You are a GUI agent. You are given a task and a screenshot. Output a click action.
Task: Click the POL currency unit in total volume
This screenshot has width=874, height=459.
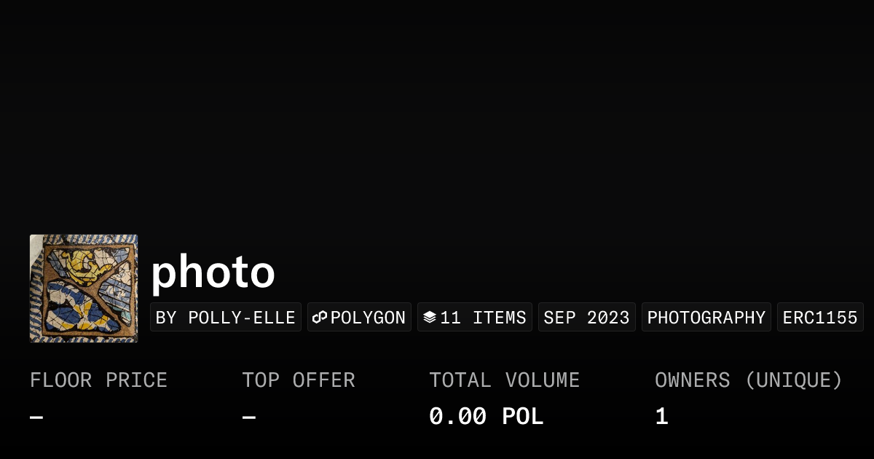click(523, 417)
